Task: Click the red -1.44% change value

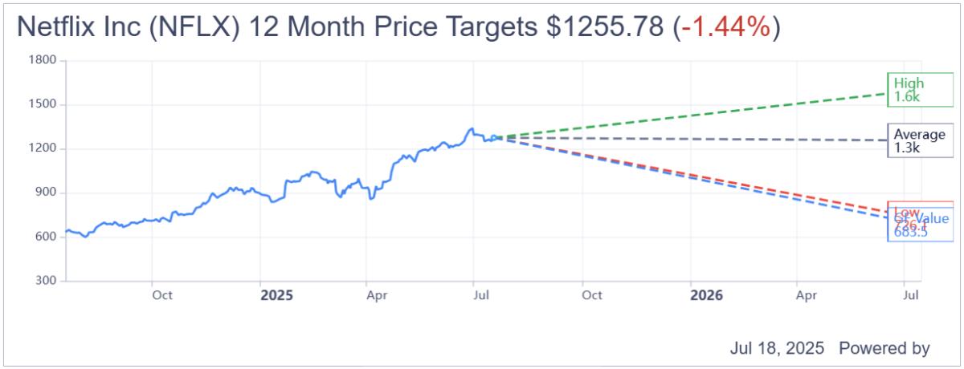Action: coord(726,26)
